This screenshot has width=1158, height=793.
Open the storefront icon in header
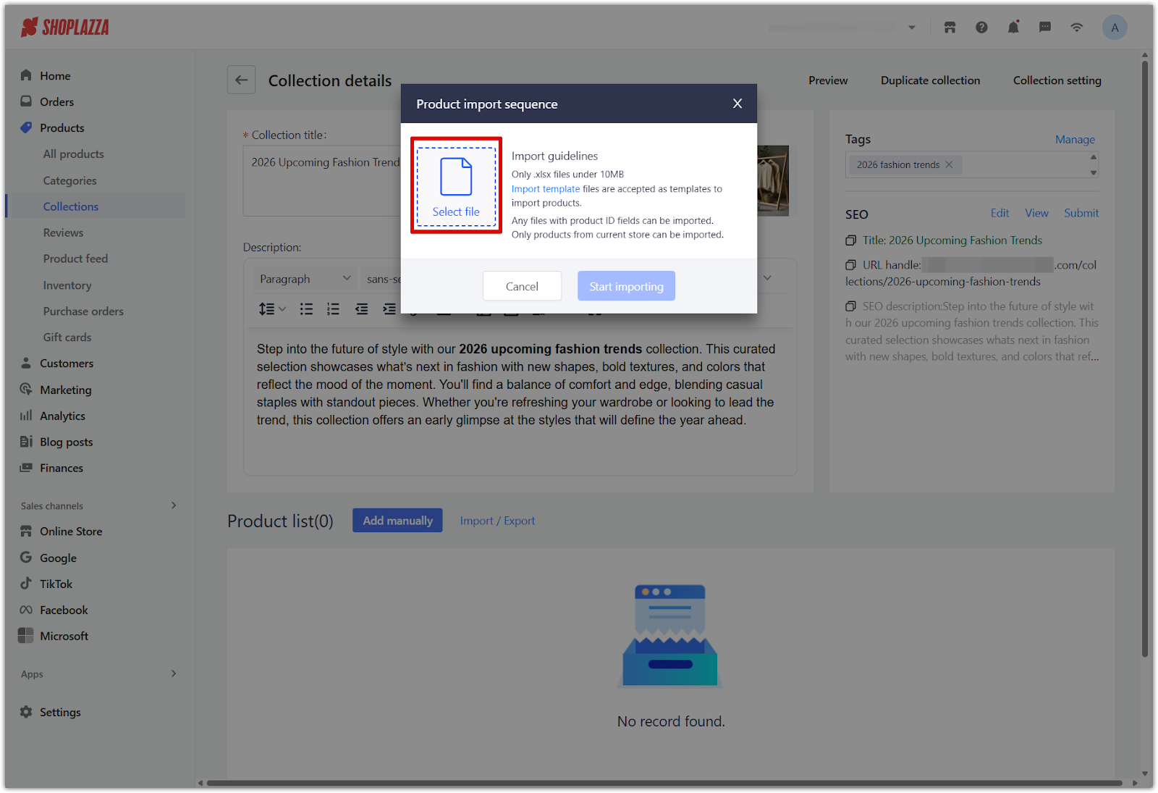pyautogui.click(x=950, y=28)
